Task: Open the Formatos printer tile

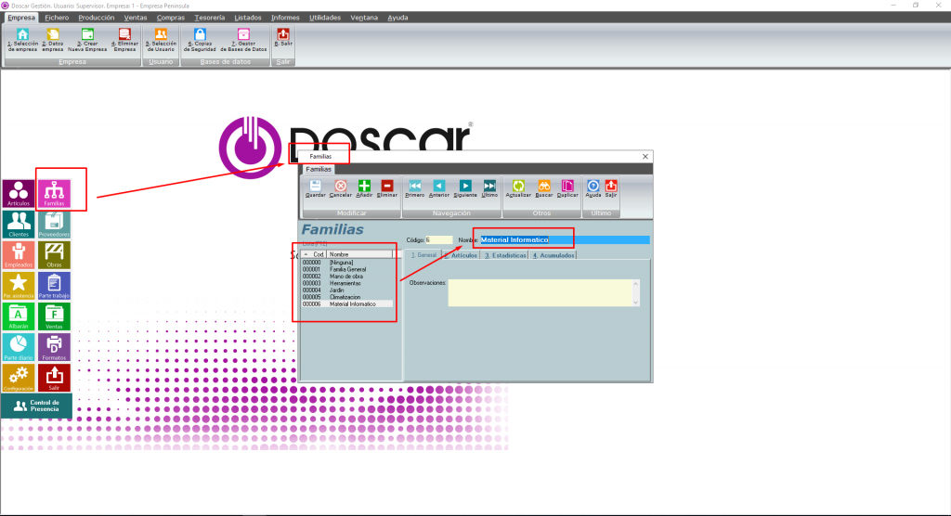Action: click(54, 347)
